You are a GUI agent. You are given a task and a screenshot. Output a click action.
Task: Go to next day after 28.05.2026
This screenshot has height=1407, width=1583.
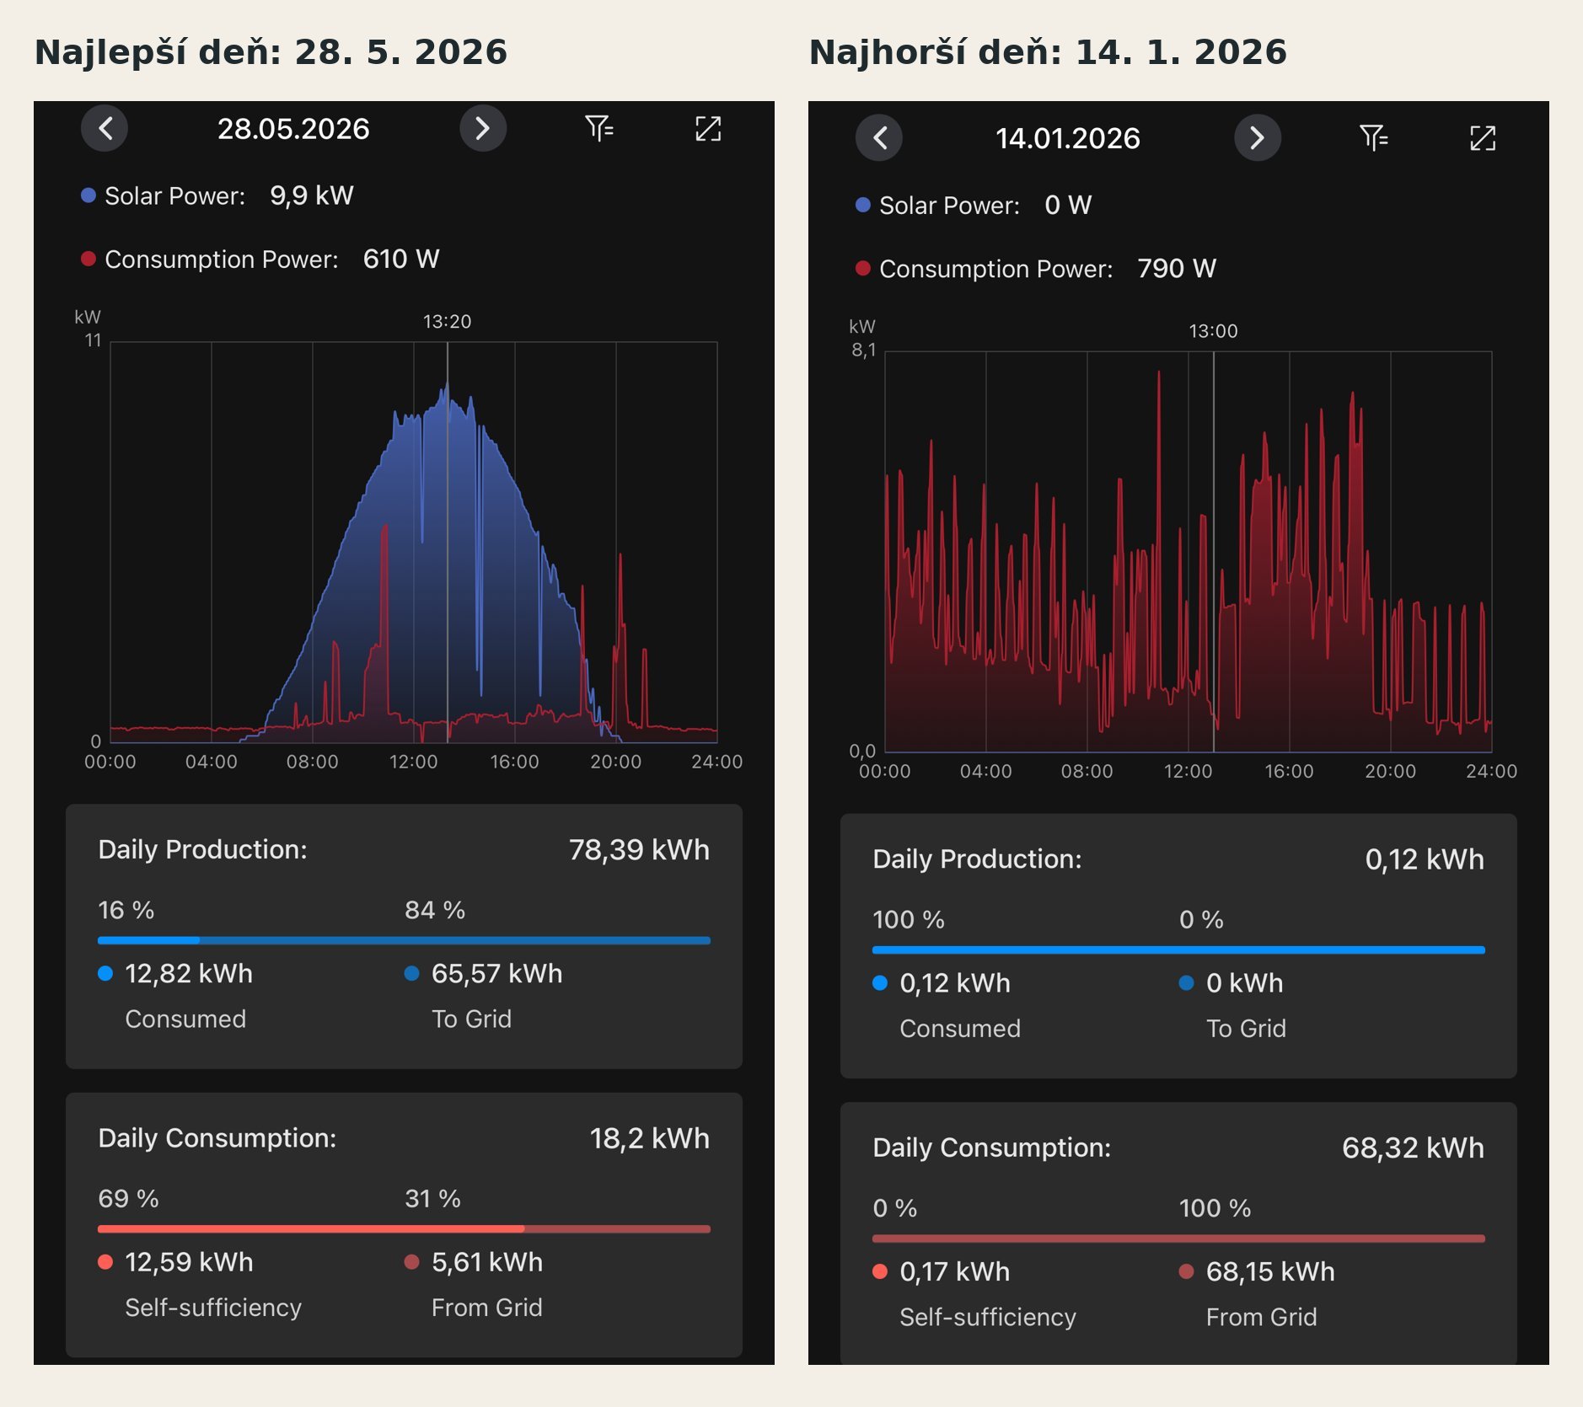(482, 128)
